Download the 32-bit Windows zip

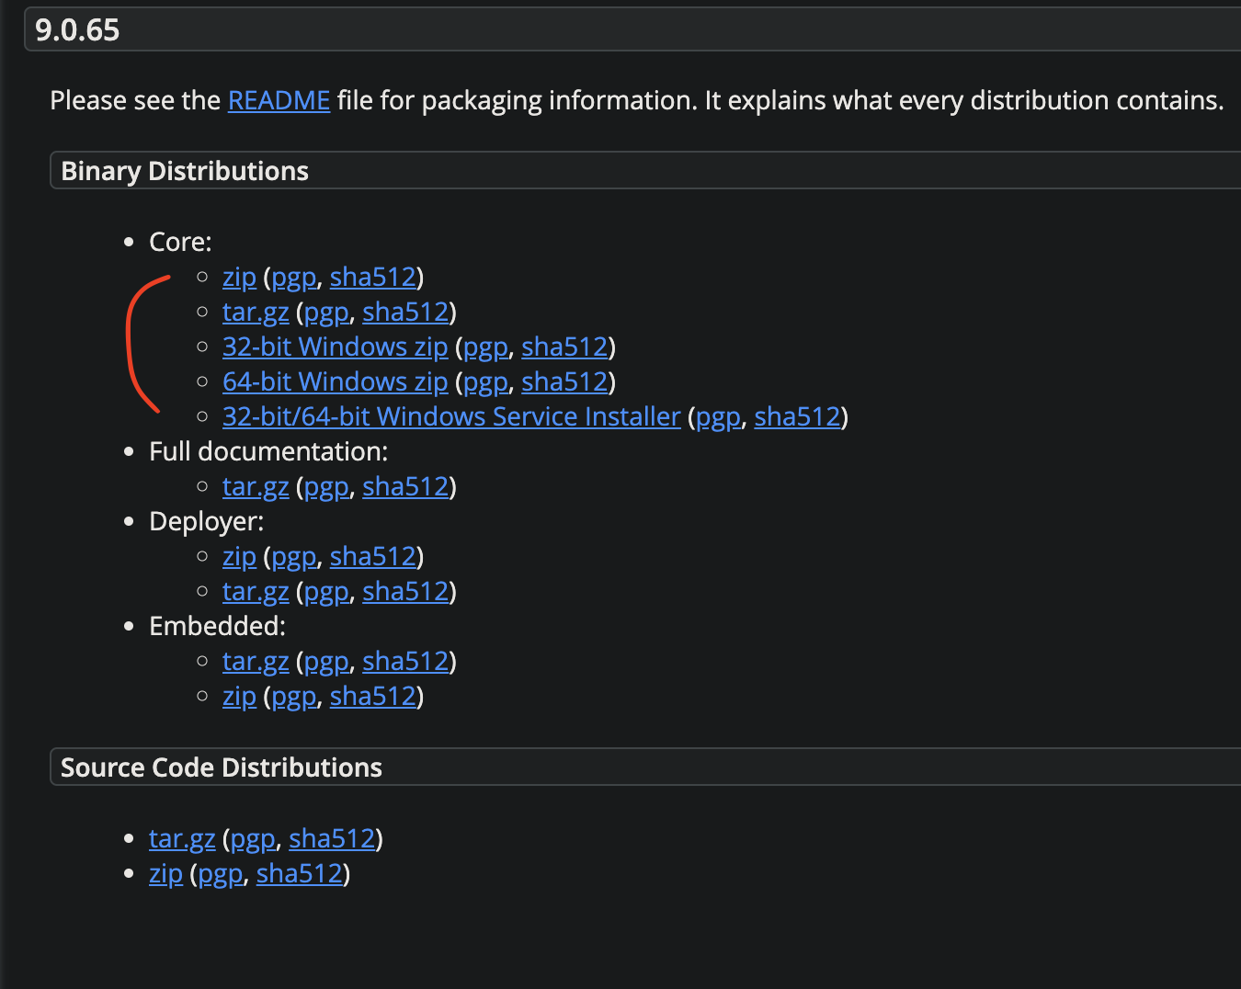coord(335,347)
